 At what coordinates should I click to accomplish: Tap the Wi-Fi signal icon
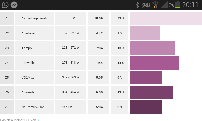[x=155, y=5]
